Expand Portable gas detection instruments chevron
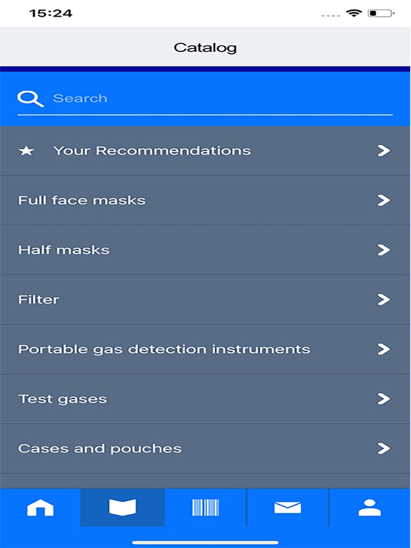411x548 pixels. pos(383,349)
